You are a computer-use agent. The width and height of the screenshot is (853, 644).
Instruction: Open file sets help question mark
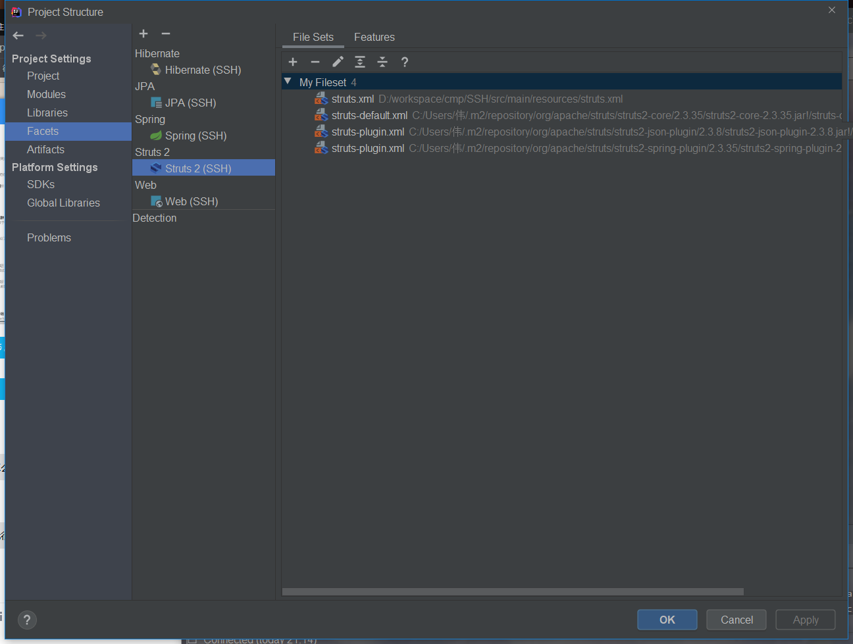point(405,62)
